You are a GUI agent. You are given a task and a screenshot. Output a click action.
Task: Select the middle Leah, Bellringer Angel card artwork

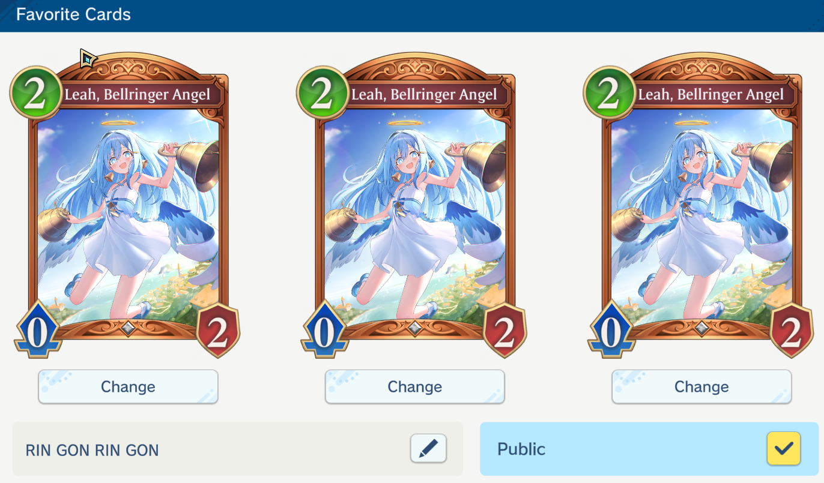point(415,216)
